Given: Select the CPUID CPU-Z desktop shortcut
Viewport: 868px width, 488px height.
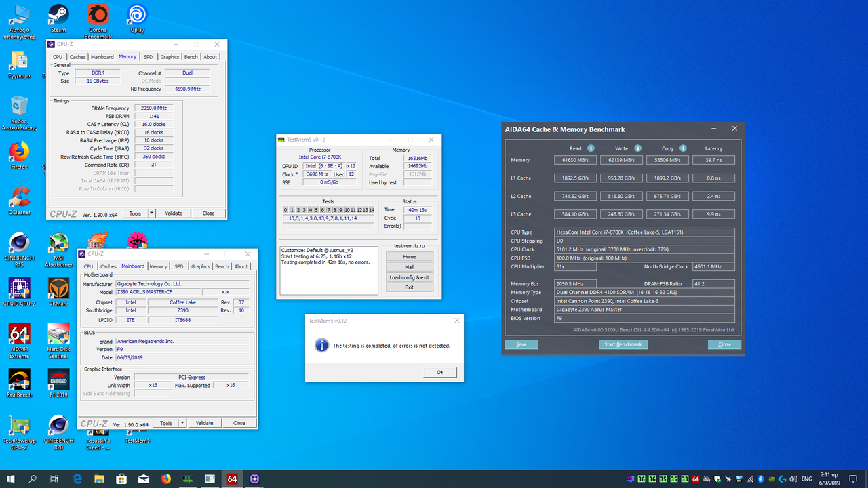Looking at the screenshot, I should click(x=19, y=291).
